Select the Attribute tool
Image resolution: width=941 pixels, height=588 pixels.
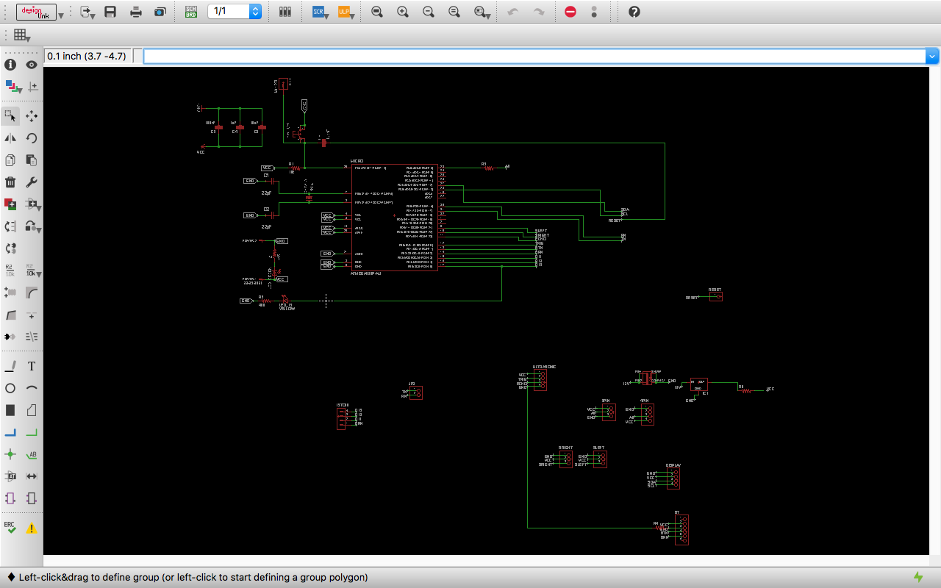pos(10,476)
